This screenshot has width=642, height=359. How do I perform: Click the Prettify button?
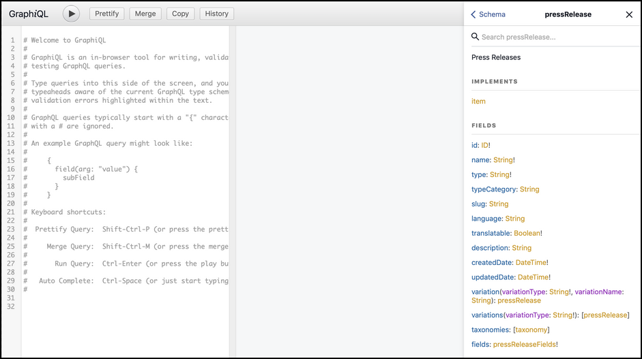107,14
